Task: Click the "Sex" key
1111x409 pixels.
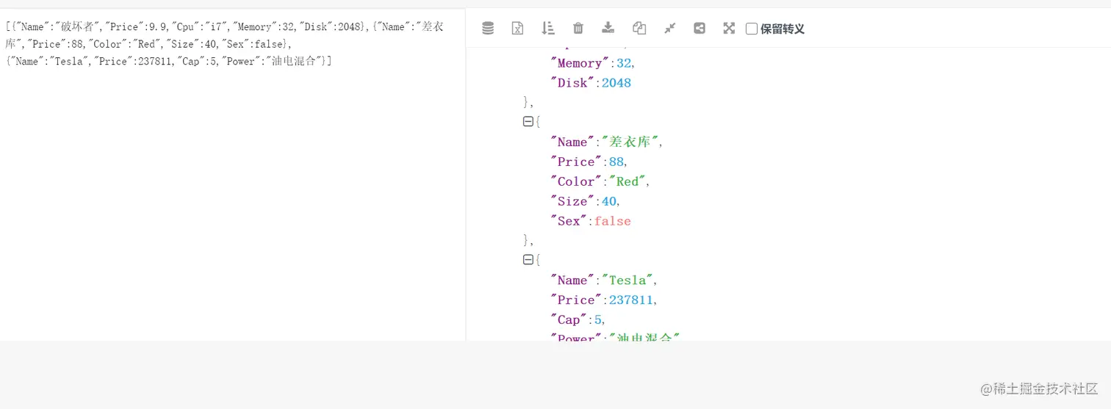Action: [x=569, y=221]
